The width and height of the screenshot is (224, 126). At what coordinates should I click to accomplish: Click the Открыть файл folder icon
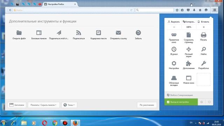pyautogui.click(x=19, y=33)
